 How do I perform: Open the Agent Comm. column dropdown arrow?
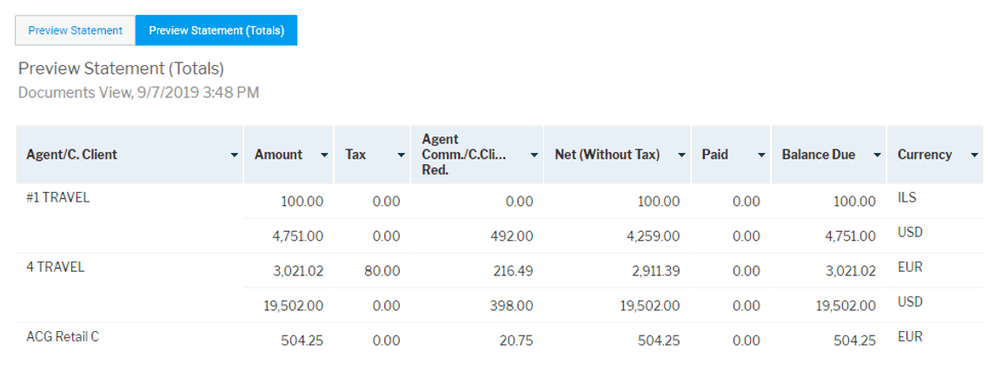534,156
